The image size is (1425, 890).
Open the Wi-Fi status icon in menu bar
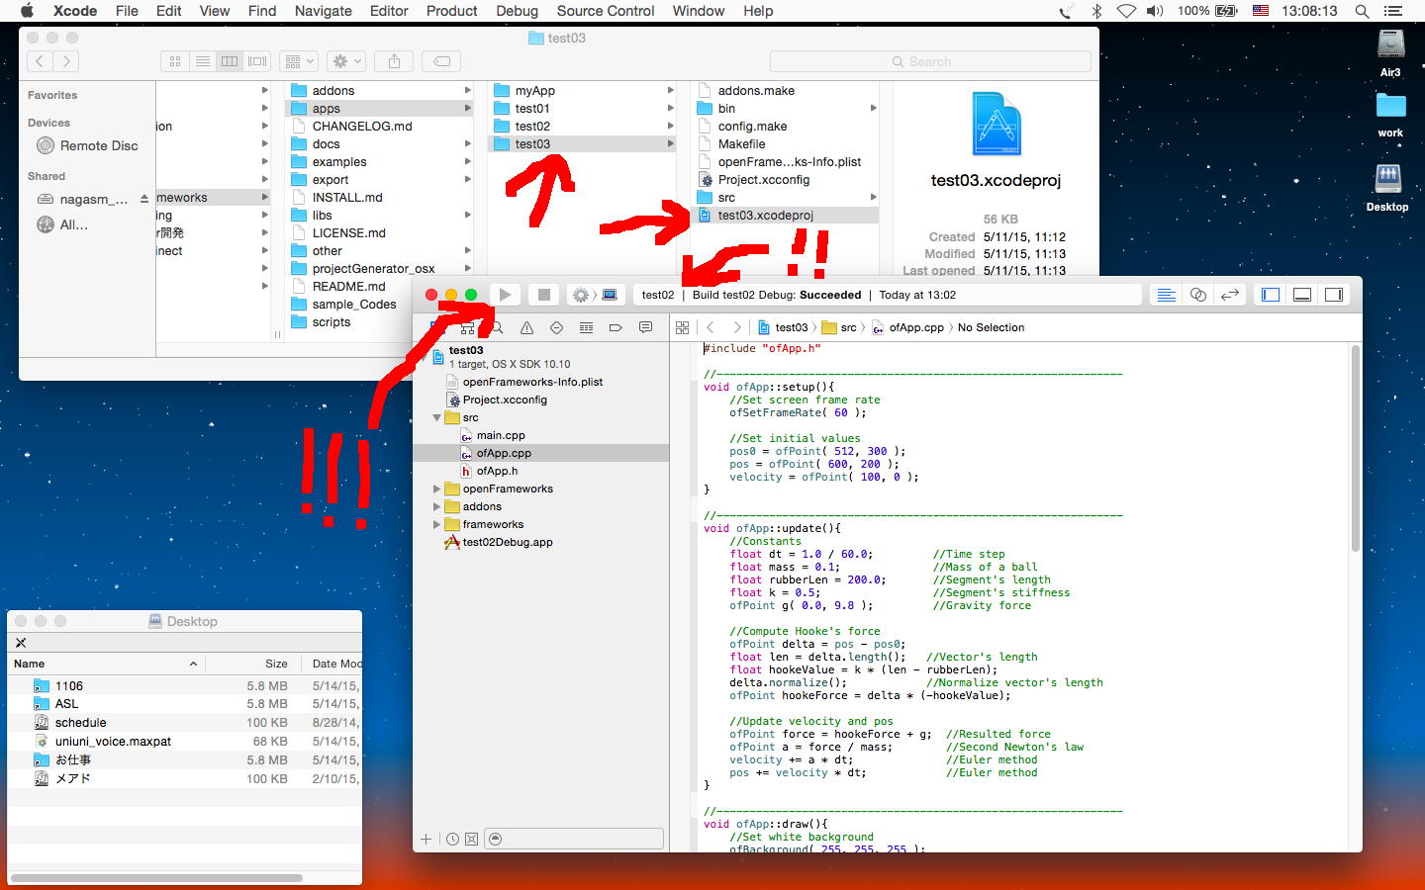[1126, 11]
